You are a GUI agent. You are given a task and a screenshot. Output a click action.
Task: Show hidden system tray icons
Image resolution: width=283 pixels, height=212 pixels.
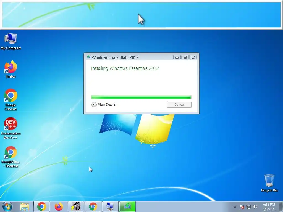pyautogui.click(x=235, y=207)
